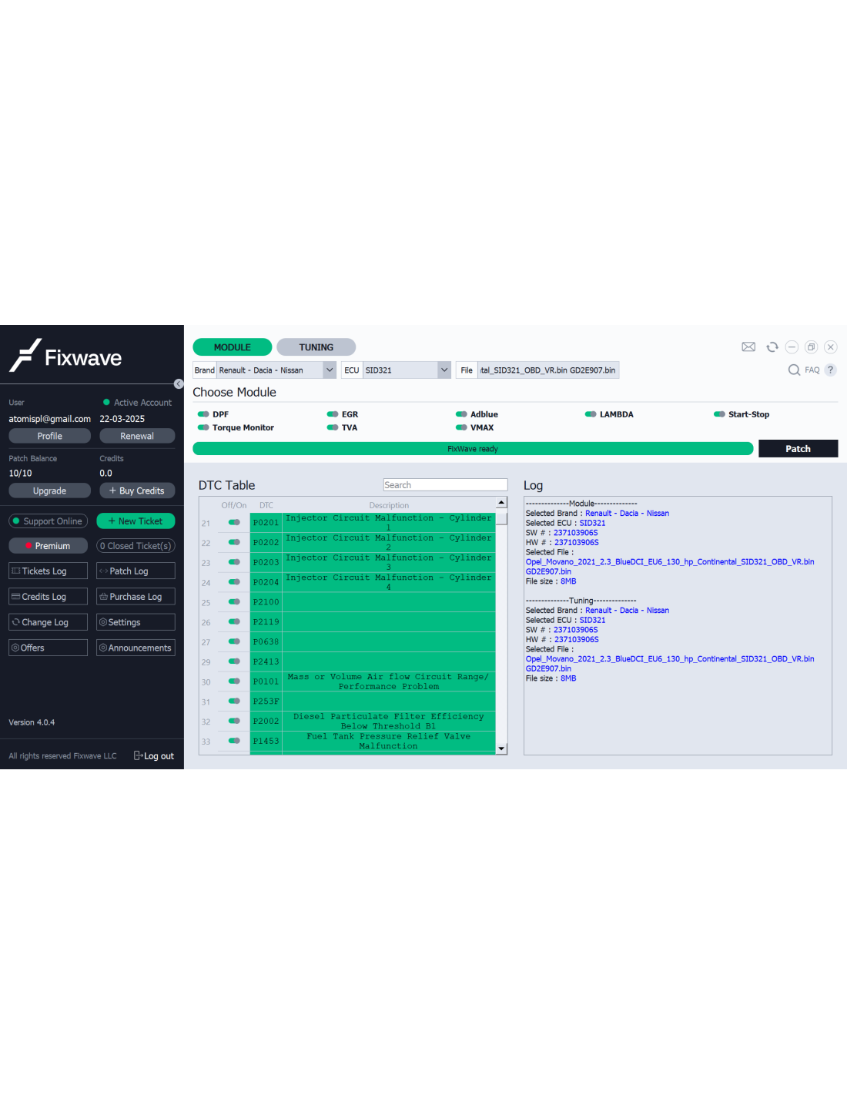Collapse the sidebar with the arrow icon
The height and width of the screenshot is (1095, 847).
[x=179, y=383]
